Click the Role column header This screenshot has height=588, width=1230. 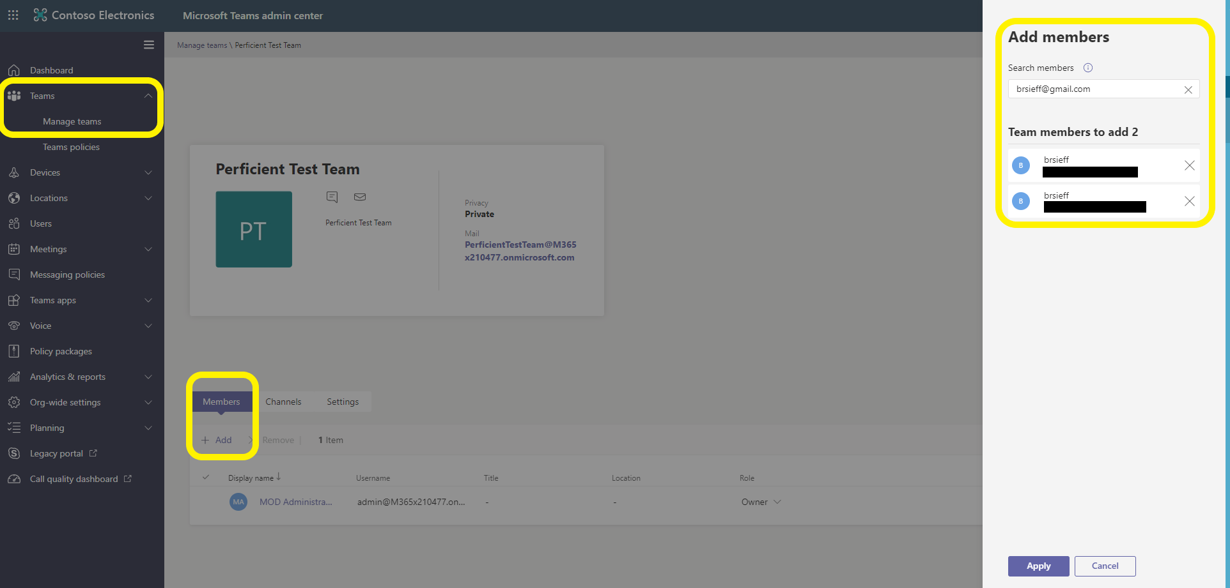point(747,478)
